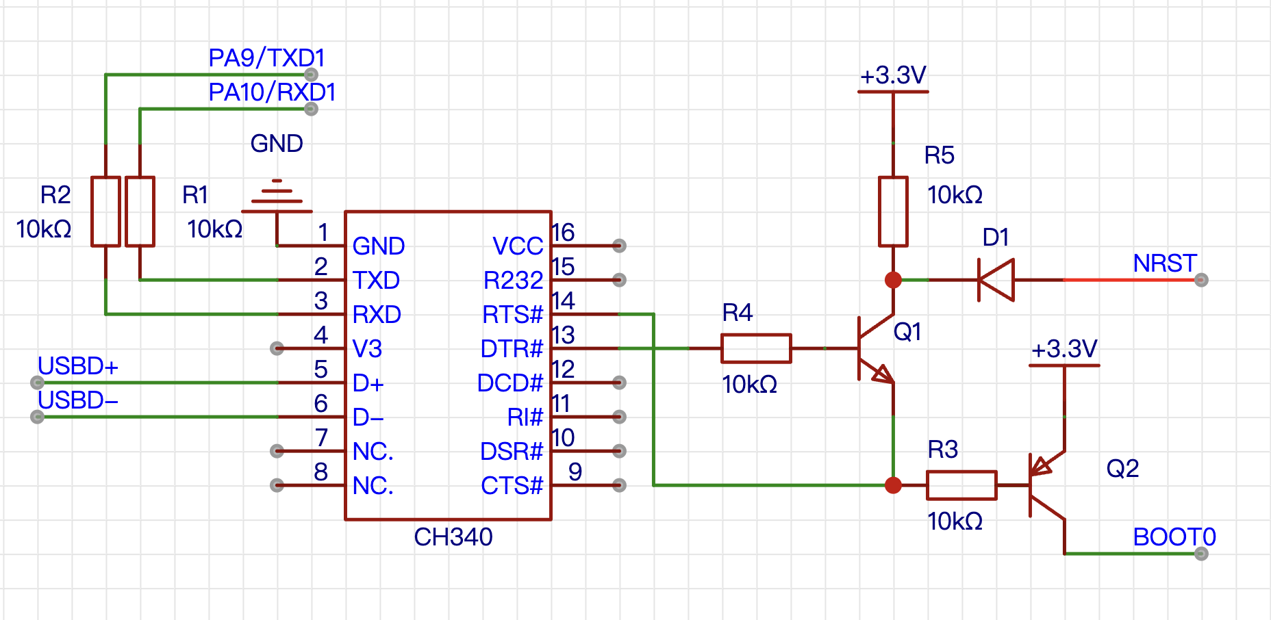The width and height of the screenshot is (1271, 620).
Task: Click the R1 resistor body
Action: 140,211
